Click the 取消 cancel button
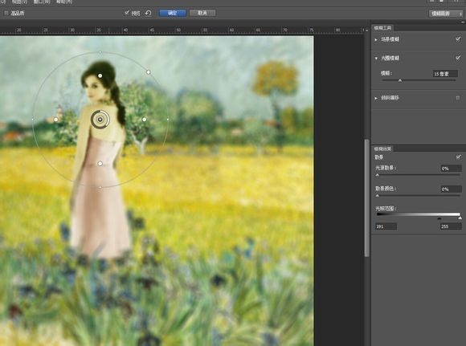 [x=202, y=13]
